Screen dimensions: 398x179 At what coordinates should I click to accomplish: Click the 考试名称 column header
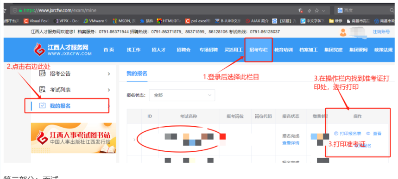coord(189,117)
